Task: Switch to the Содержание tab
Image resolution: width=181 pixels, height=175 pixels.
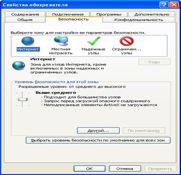Action: tap(25, 14)
